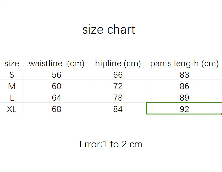Screen dimensions: 222x172
Task: Select the waistline cell showing 60
Action: pyautogui.click(x=57, y=86)
